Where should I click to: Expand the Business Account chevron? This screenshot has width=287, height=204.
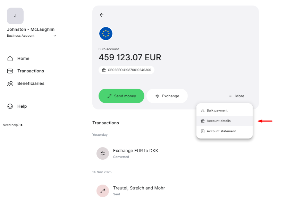[55, 36]
